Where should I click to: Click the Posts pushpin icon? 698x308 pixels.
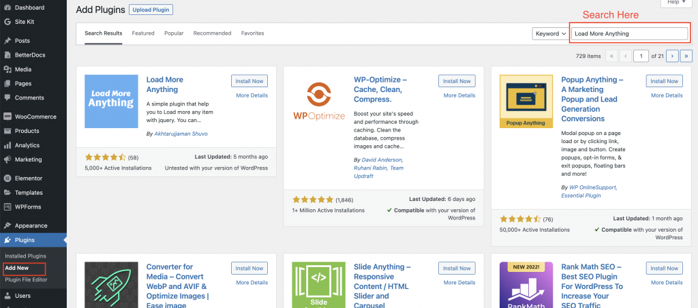point(7,40)
